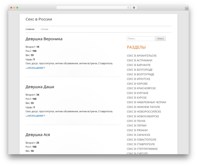Click Возраст: 25 in Ася post
The height and width of the screenshot is (166, 197).
pos(32,143)
